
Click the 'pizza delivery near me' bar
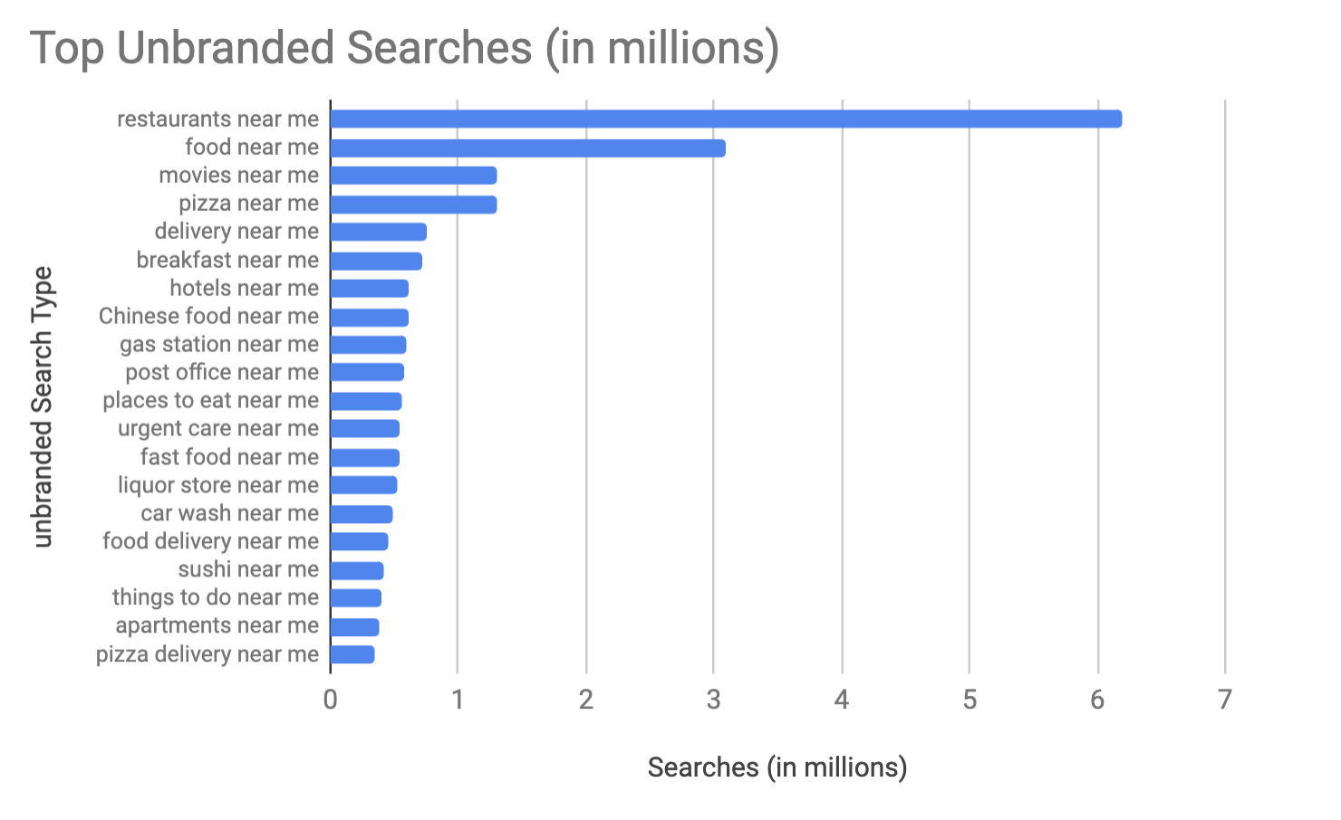pyautogui.click(x=352, y=654)
